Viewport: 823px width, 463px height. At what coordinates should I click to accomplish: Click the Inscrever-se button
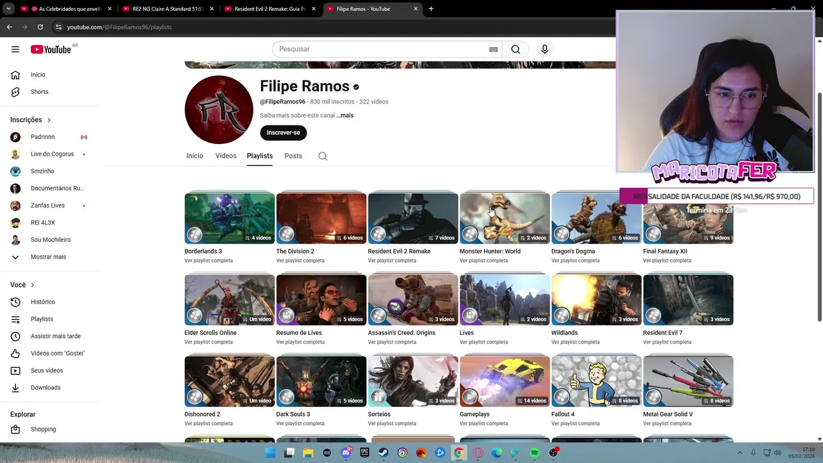(284, 132)
